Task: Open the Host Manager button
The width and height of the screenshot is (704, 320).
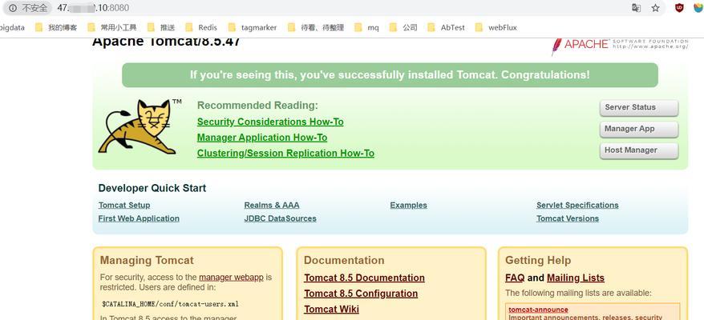Action: click(x=639, y=150)
